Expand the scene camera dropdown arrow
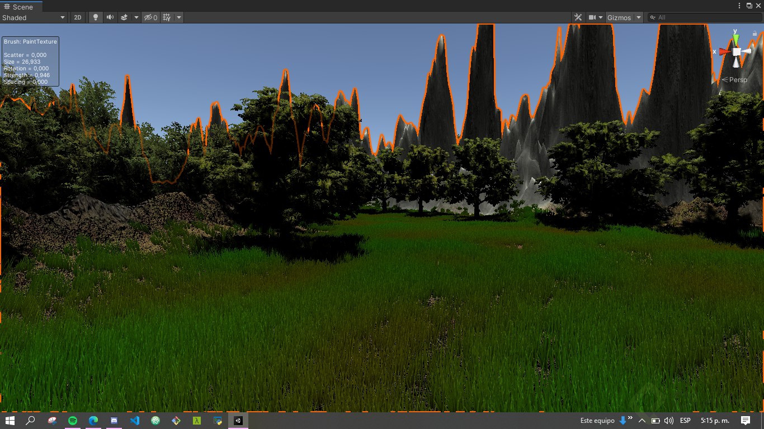 pyautogui.click(x=601, y=17)
